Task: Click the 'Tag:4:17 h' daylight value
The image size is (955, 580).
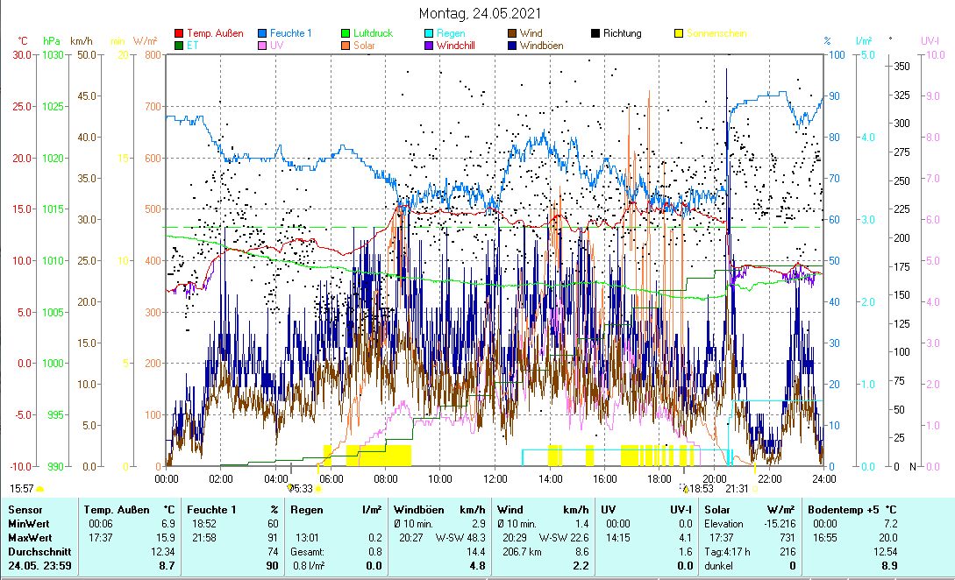Action: point(727,552)
